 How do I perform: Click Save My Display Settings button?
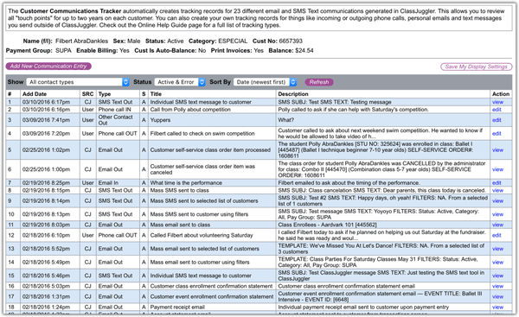(x=476, y=67)
